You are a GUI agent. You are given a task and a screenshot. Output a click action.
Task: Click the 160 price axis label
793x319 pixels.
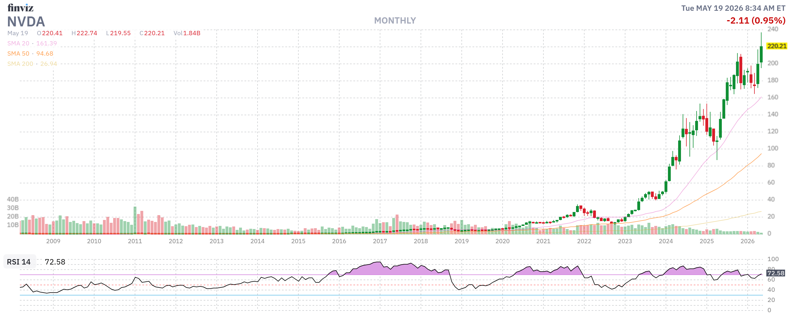[773, 97]
